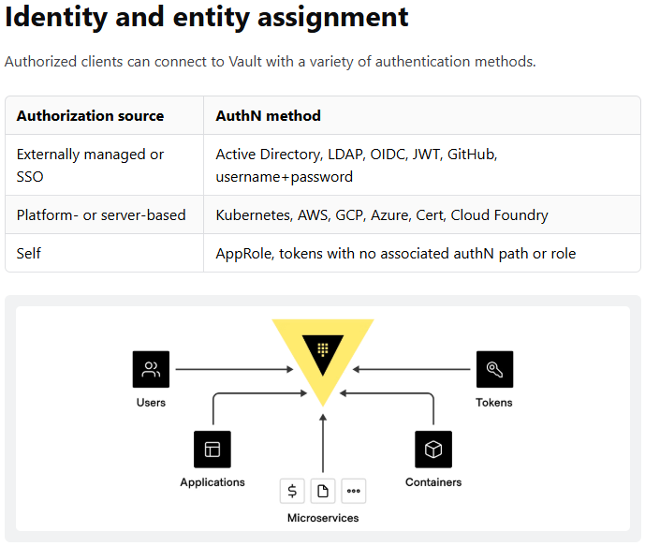Click the 'Applications' diagram label
Image resolution: width=645 pixels, height=546 pixels.
click(213, 482)
